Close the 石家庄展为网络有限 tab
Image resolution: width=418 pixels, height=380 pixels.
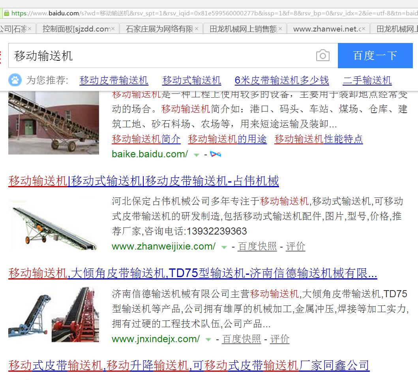click(x=197, y=29)
